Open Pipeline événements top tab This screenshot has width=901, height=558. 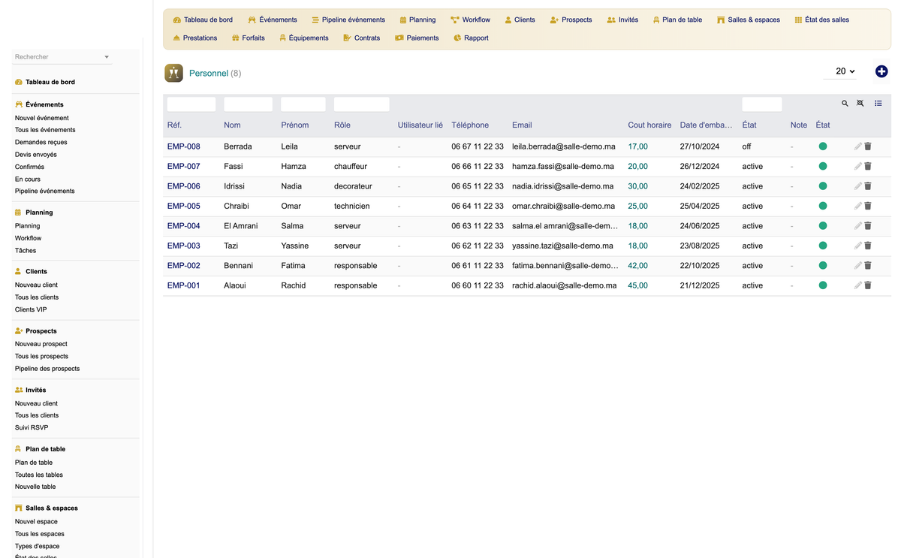coord(348,20)
